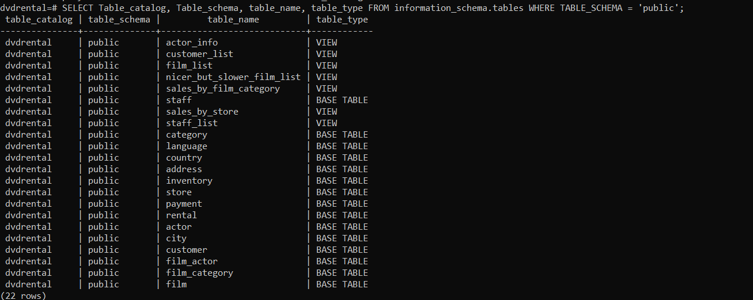Click the nicer_but_slower_film_list entry

(x=233, y=77)
